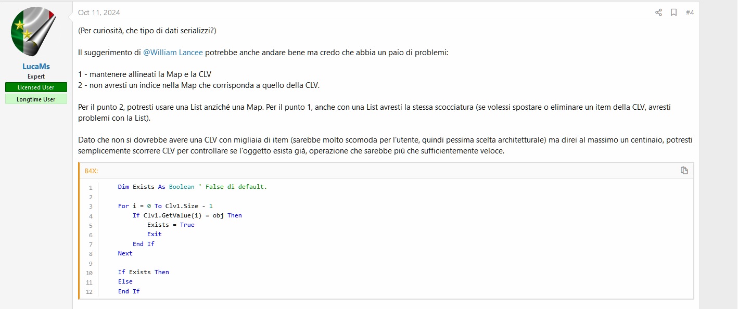This screenshot has height=309, width=738.
Task: Click the Expert user title
Action: click(x=36, y=76)
